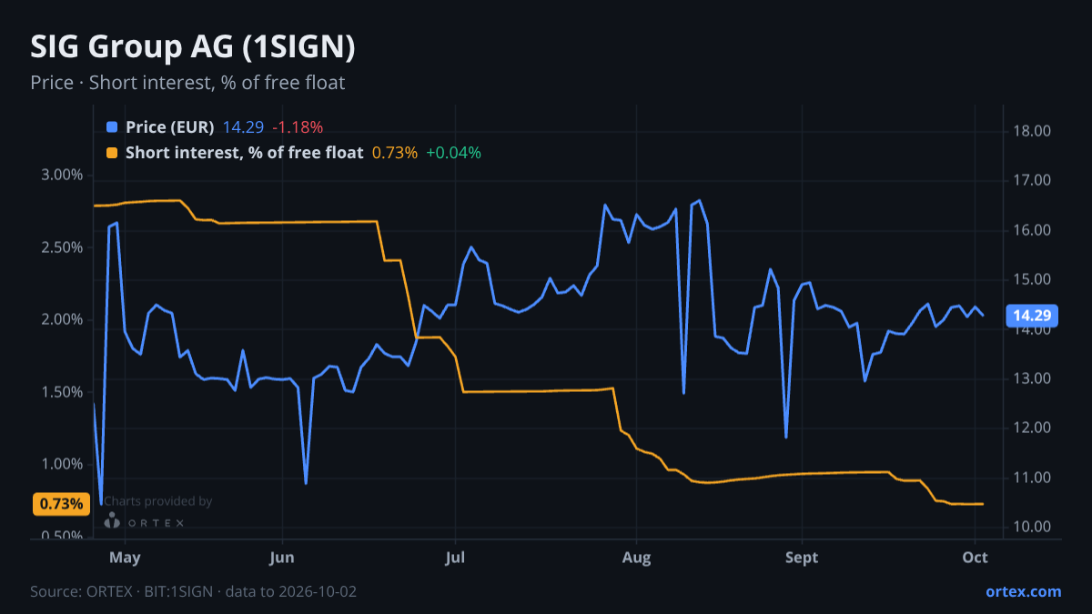1092x614 pixels.
Task: Click the orange Short interest legend swatch
Action: pyautogui.click(x=112, y=153)
